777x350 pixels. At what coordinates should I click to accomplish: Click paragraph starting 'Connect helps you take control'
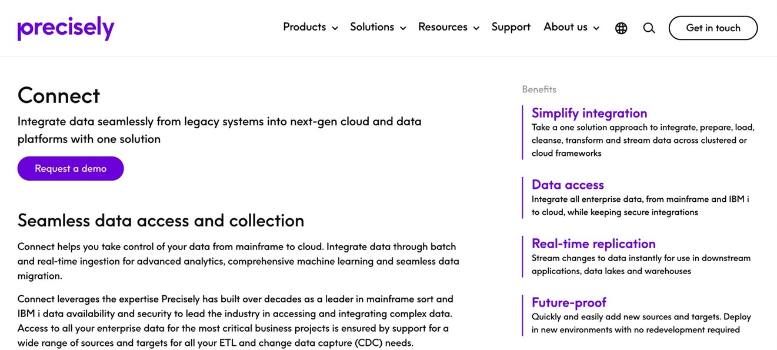point(238,261)
